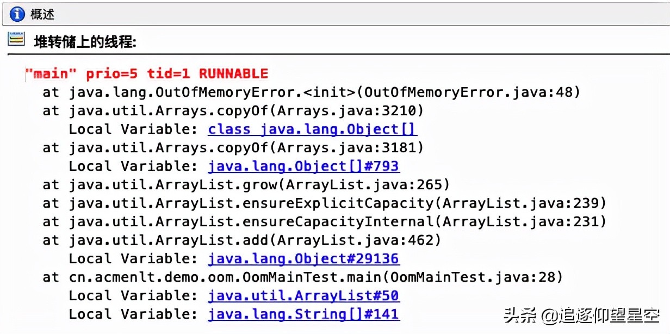
Task: Open the java.lang.Object[]#793 link
Action: [303, 166]
